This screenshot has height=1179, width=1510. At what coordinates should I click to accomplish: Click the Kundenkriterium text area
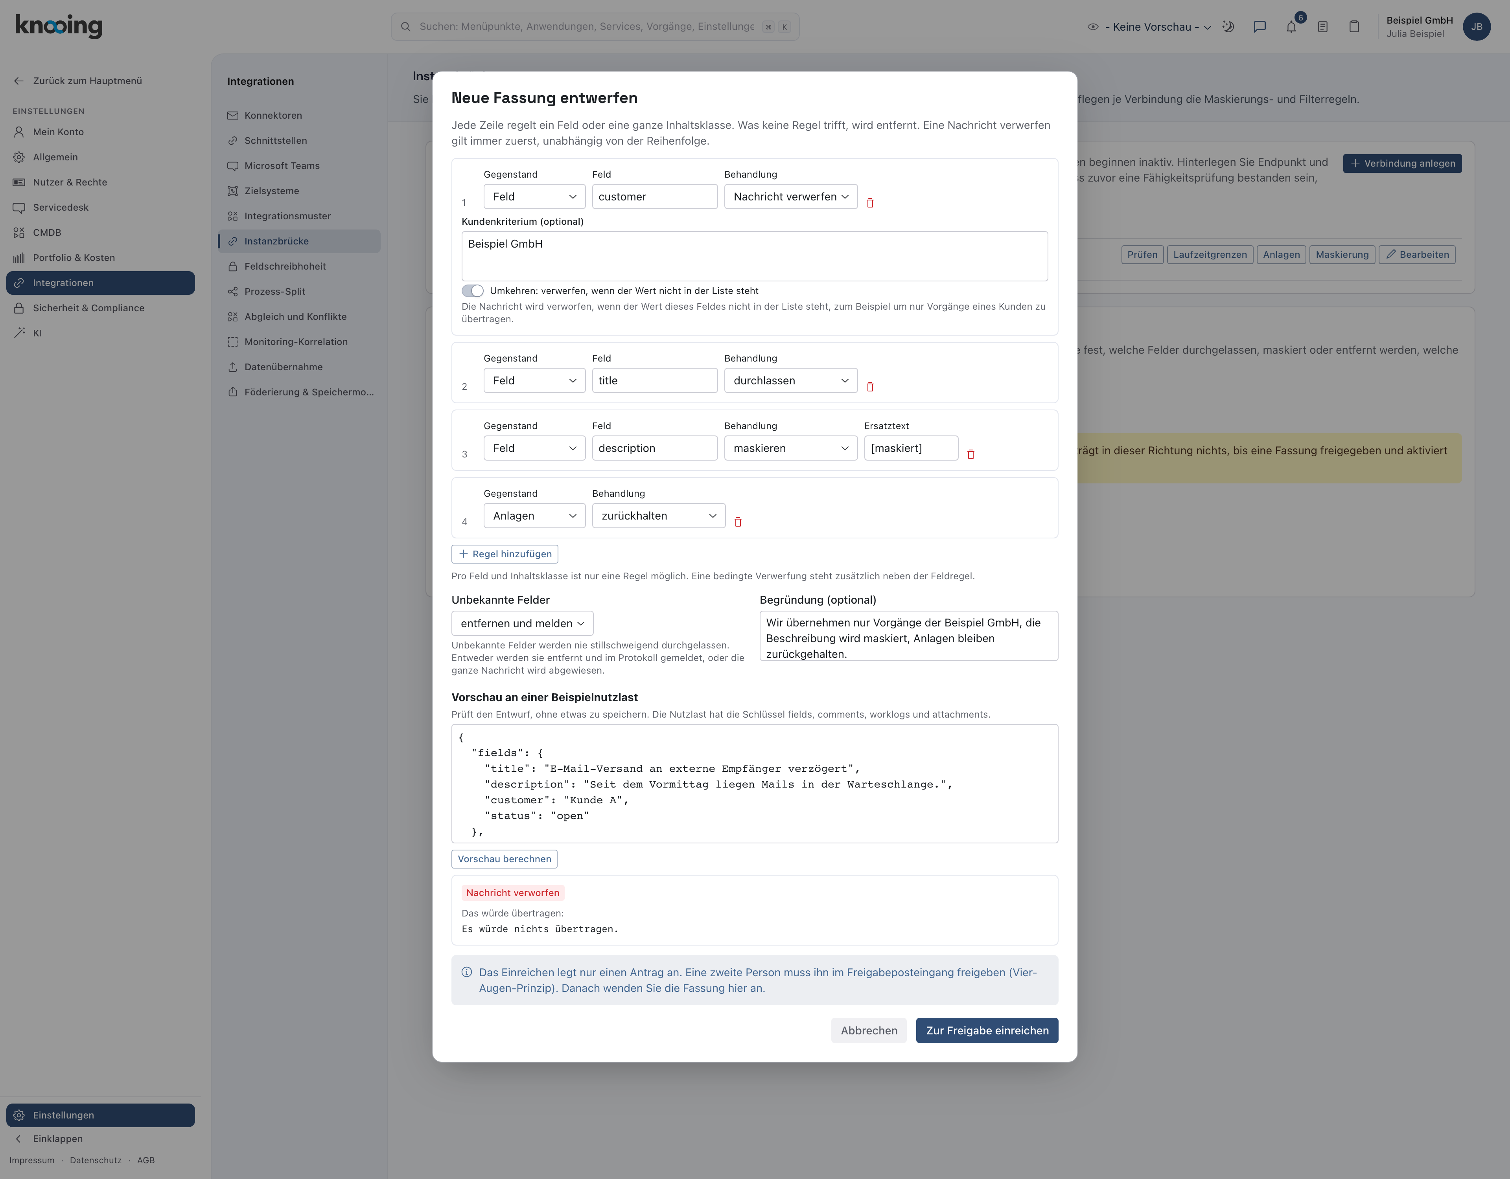(755, 256)
